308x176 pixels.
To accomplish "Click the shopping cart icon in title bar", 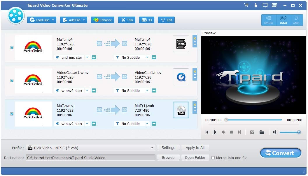I will coord(246,5).
